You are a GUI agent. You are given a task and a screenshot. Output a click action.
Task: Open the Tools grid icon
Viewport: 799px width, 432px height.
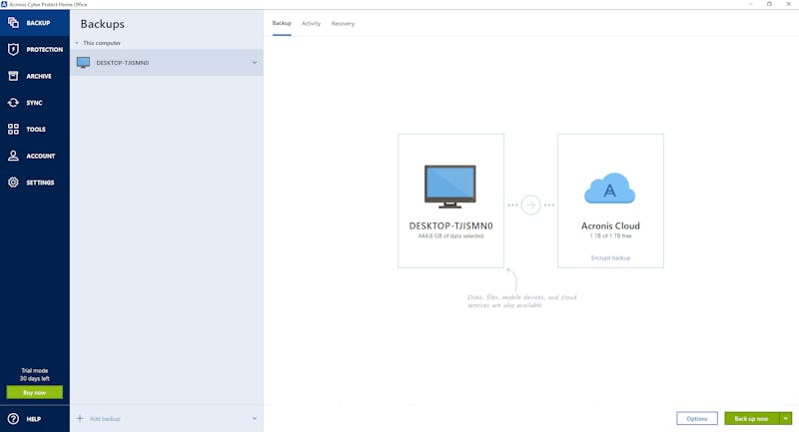click(x=13, y=129)
